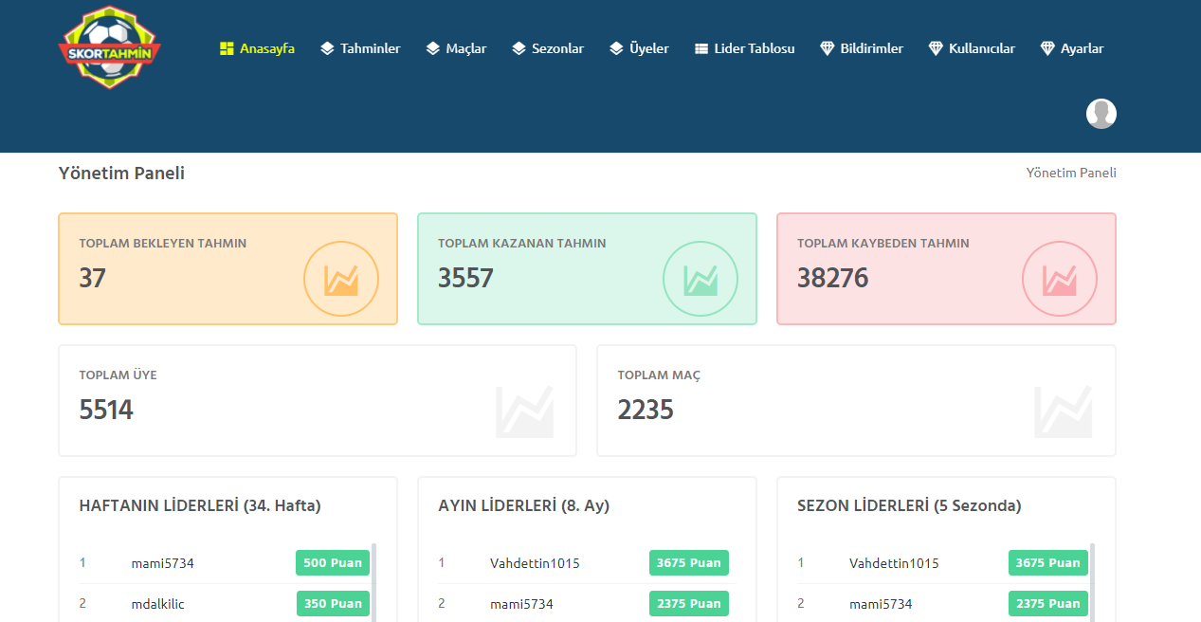Click the Yönetim Paneli breadcrumb link
1201x622 pixels.
coord(1071,173)
